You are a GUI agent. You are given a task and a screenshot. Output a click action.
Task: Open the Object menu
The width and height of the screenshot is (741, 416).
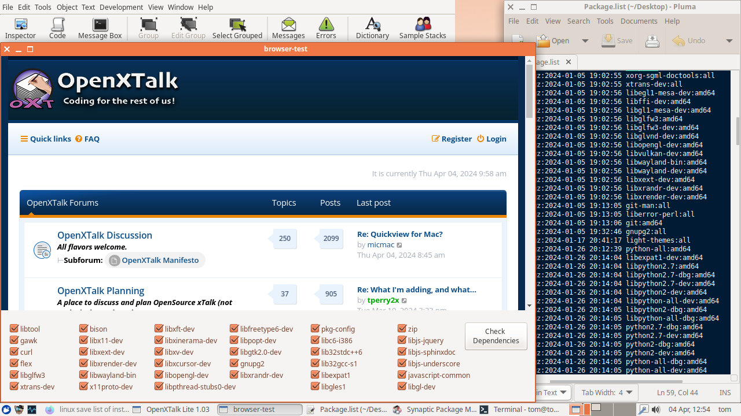pos(67,7)
